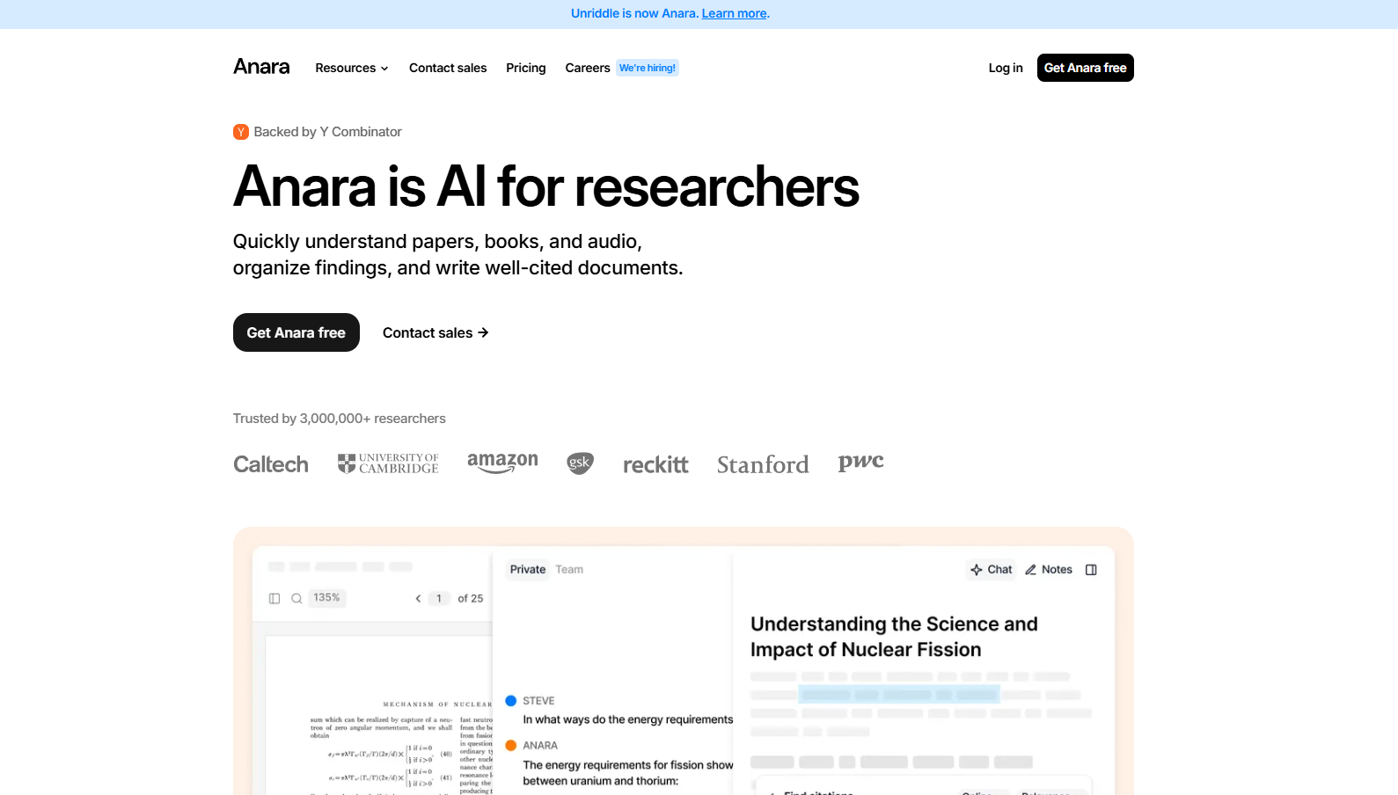Switch to Private chat mode
Screen dimensions: 1398x795
tap(528, 570)
